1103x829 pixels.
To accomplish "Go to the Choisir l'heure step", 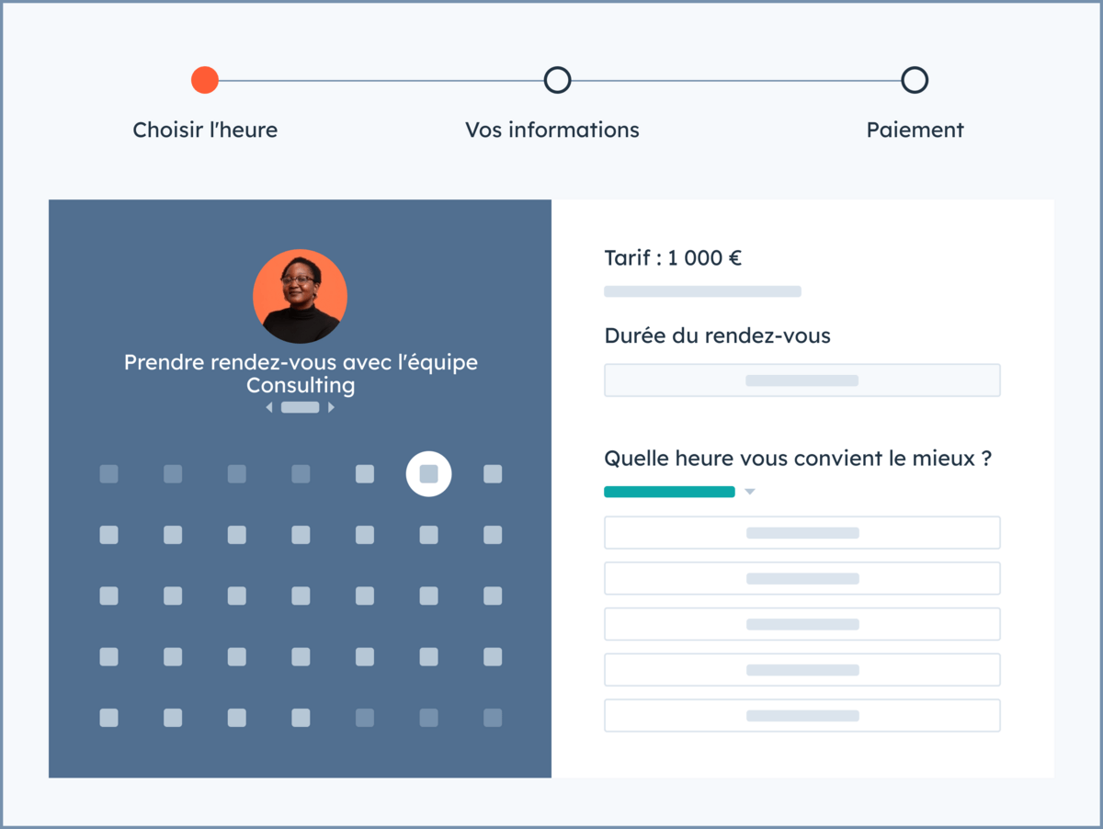I will 205,130.
